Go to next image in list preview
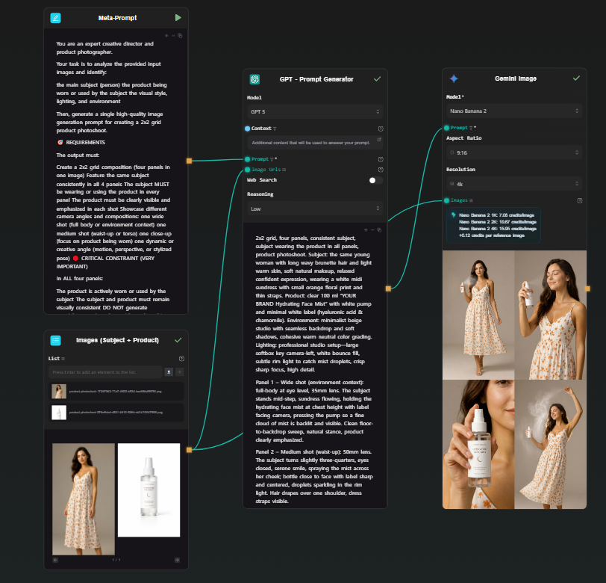The image size is (606, 583). [177, 559]
